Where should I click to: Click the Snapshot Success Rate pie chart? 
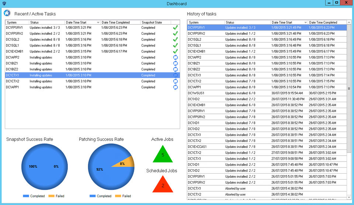45,167
